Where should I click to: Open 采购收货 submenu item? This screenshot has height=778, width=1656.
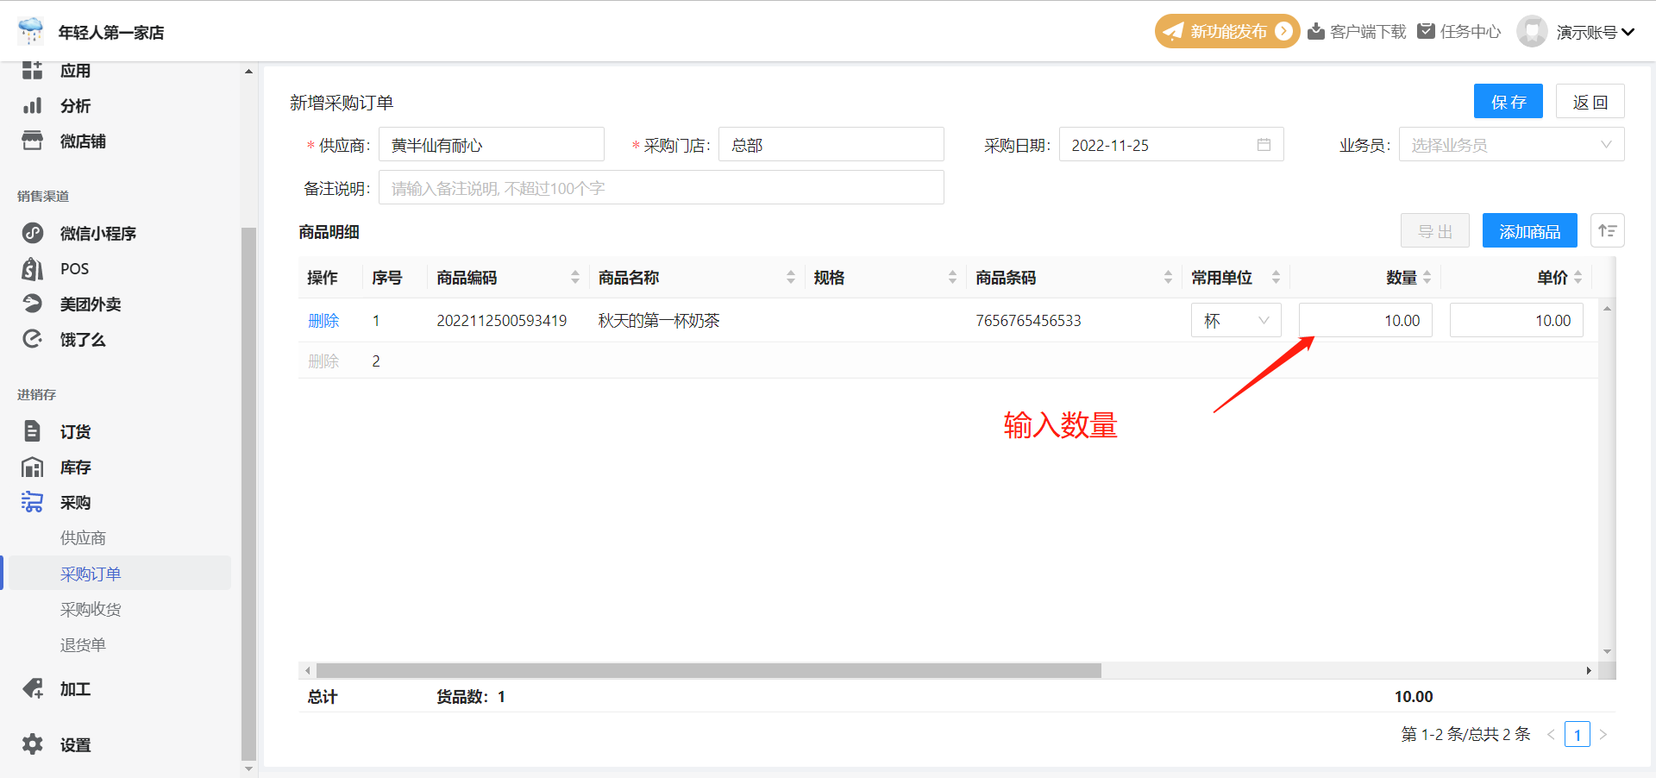tap(91, 609)
